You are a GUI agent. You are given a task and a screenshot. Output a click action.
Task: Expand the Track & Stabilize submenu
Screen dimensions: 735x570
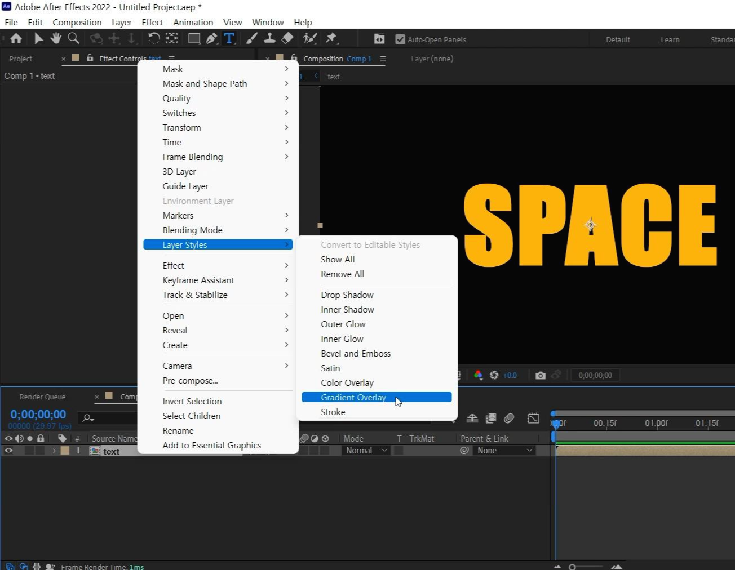(x=218, y=295)
